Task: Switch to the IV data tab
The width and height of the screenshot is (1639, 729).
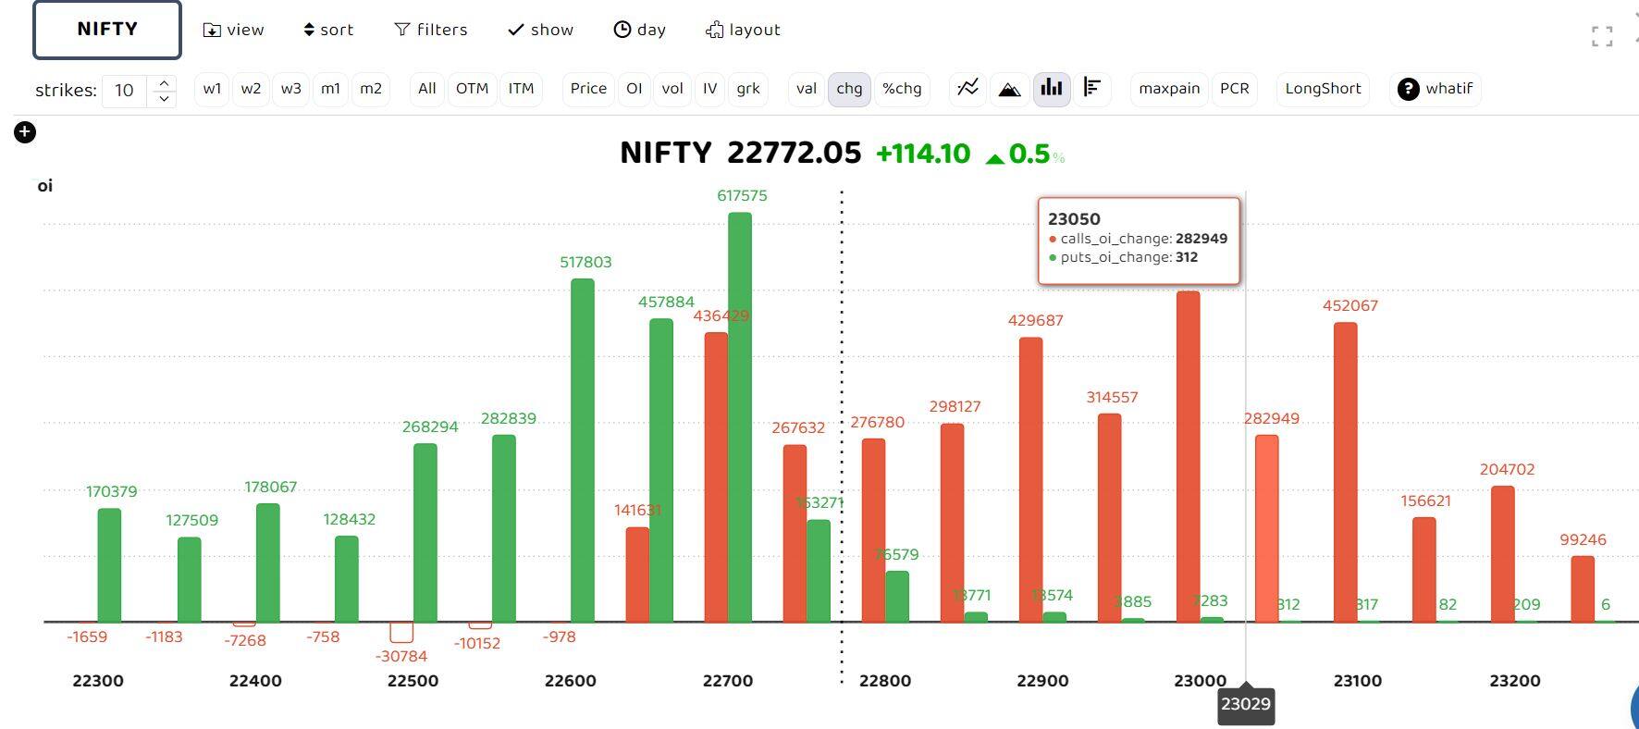Action: tap(709, 89)
